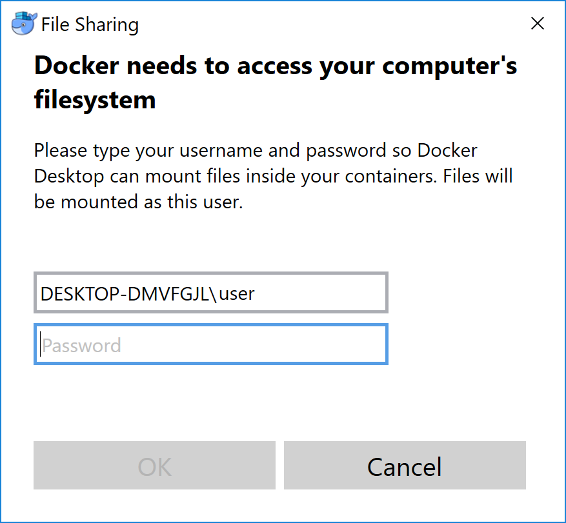Click the empty title bar area
The height and width of the screenshot is (523, 566).
pos(323,24)
